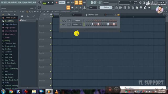Click the main volume knob

(x=39, y=2)
